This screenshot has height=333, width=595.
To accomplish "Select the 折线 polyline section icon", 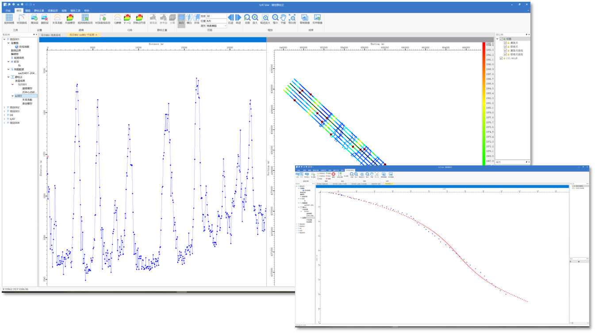I will (196, 17).
